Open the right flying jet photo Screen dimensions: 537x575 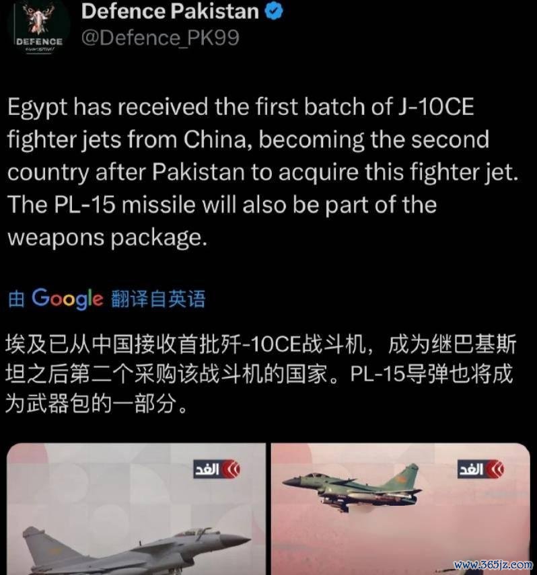pyautogui.click(x=400, y=509)
